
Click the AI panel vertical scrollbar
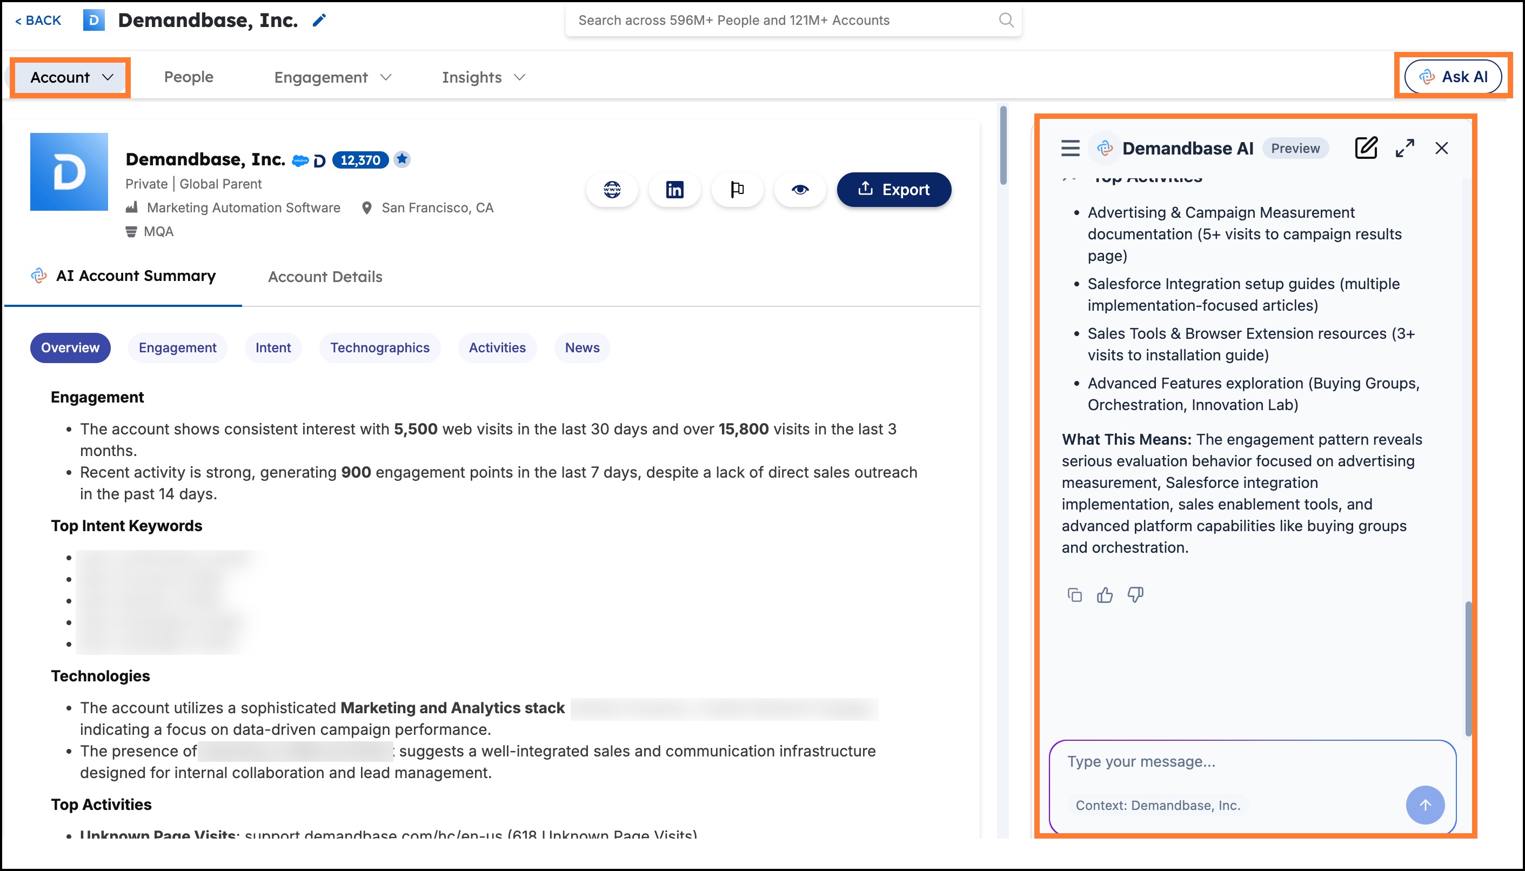point(1468,669)
